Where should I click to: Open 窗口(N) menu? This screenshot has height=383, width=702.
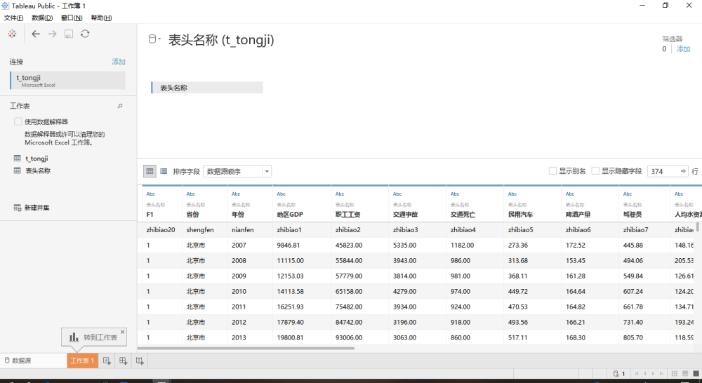[x=72, y=18]
